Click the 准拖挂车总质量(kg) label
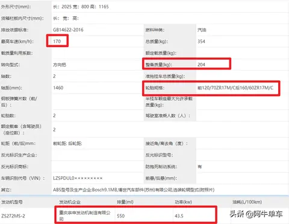Screen dimensions: 289x224 coord(165,76)
